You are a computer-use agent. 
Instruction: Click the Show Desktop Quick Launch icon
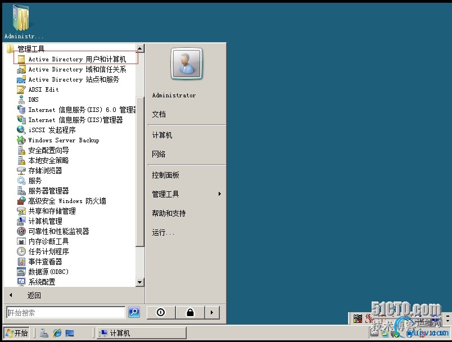pos(70,334)
